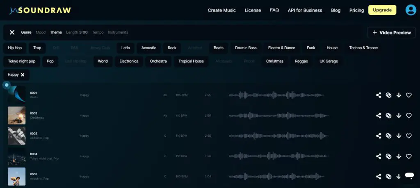Open the Pricing page
Image resolution: width=420 pixels, height=188 pixels.
pos(356,10)
